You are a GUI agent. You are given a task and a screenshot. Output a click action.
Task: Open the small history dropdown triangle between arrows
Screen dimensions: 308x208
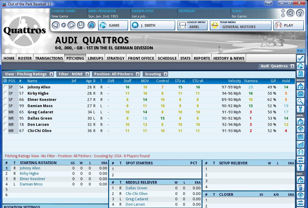64,25
